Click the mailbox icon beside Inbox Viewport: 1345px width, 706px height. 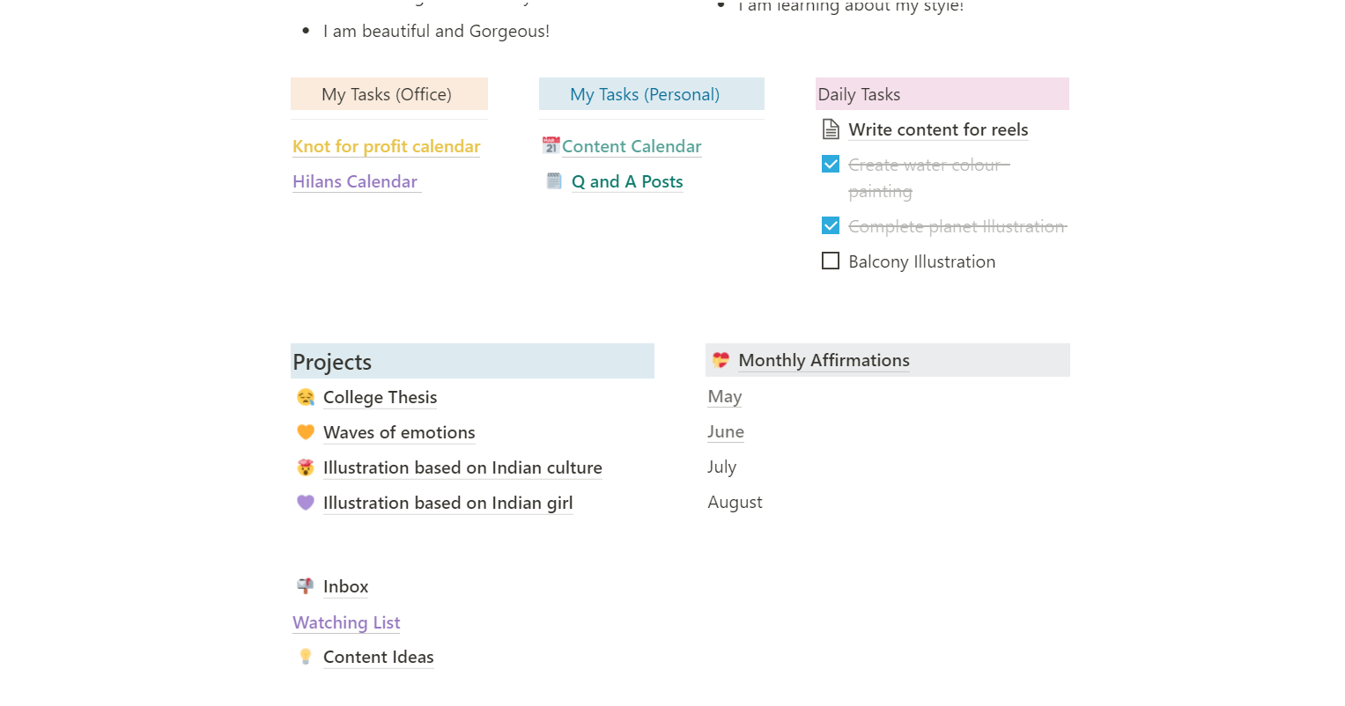tap(306, 586)
